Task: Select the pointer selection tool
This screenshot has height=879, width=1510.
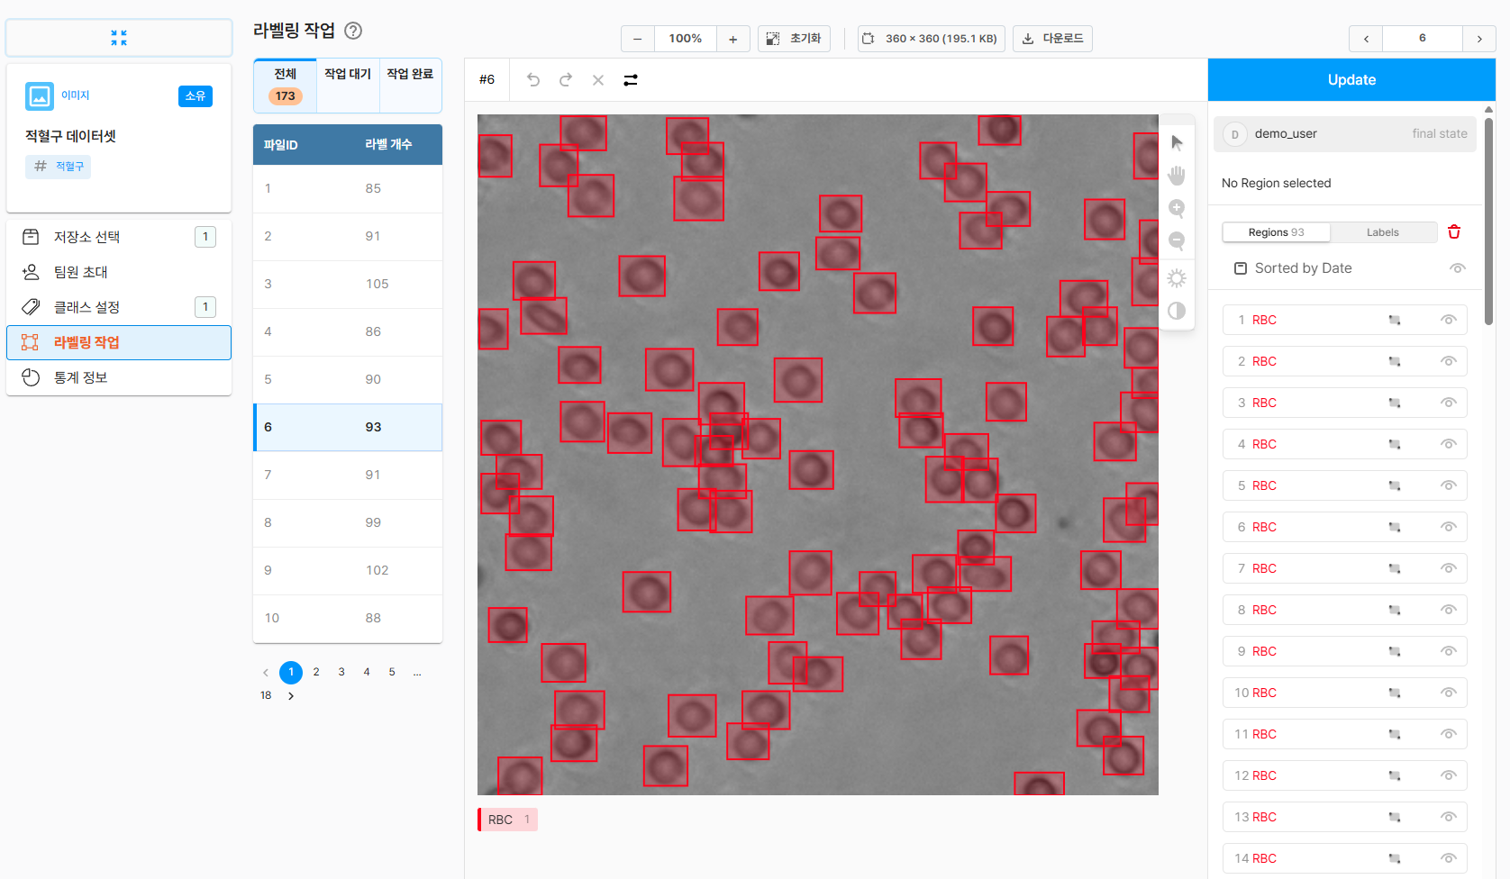Action: pos(1177,141)
